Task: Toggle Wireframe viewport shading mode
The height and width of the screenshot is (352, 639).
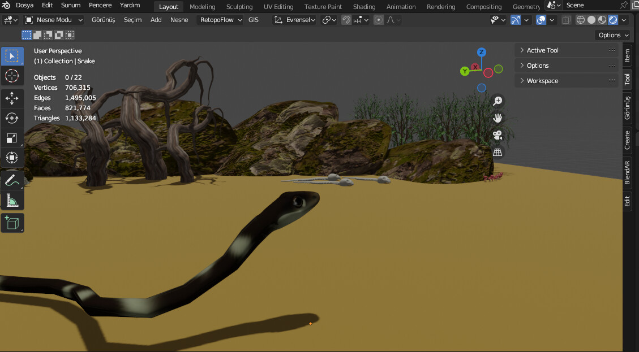Action: pyautogui.click(x=580, y=20)
